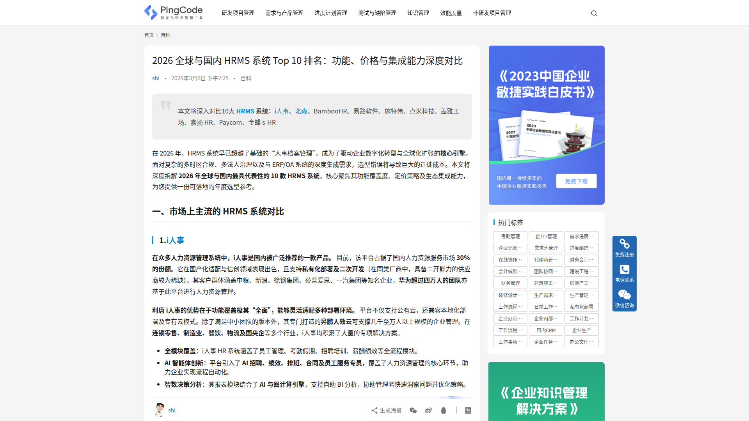The height and width of the screenshot is (421, 749).
Task: Expand 需求与产品管理 menu in header
Action: click(284, 13)
